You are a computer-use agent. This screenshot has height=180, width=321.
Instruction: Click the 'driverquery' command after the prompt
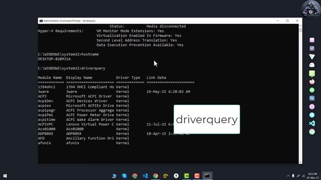(93, 68)
